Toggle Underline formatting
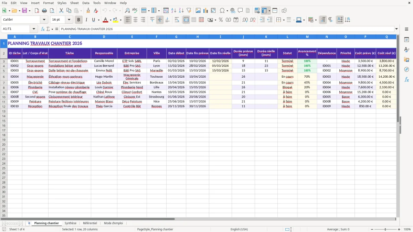 (x=93, y=20)
